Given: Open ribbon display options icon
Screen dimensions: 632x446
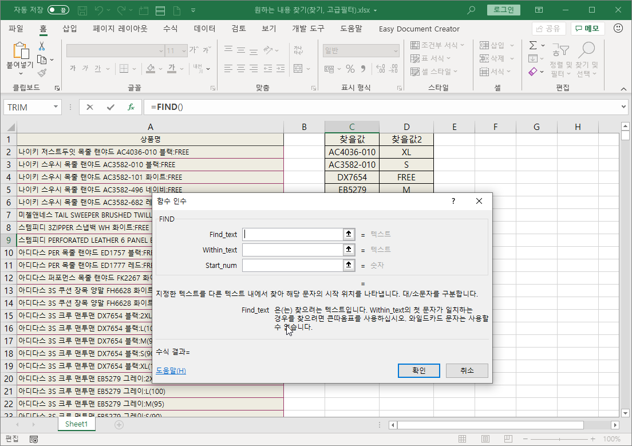Looking at the screenshot, I should pos(539,10).
